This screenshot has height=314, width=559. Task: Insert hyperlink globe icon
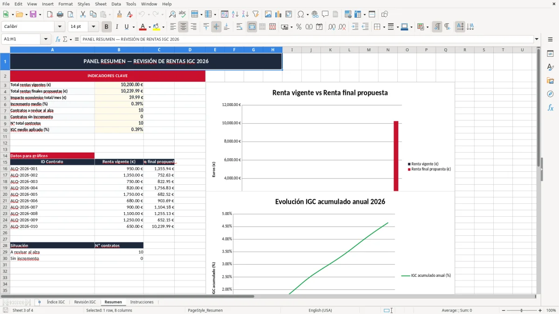pos(315,14)
